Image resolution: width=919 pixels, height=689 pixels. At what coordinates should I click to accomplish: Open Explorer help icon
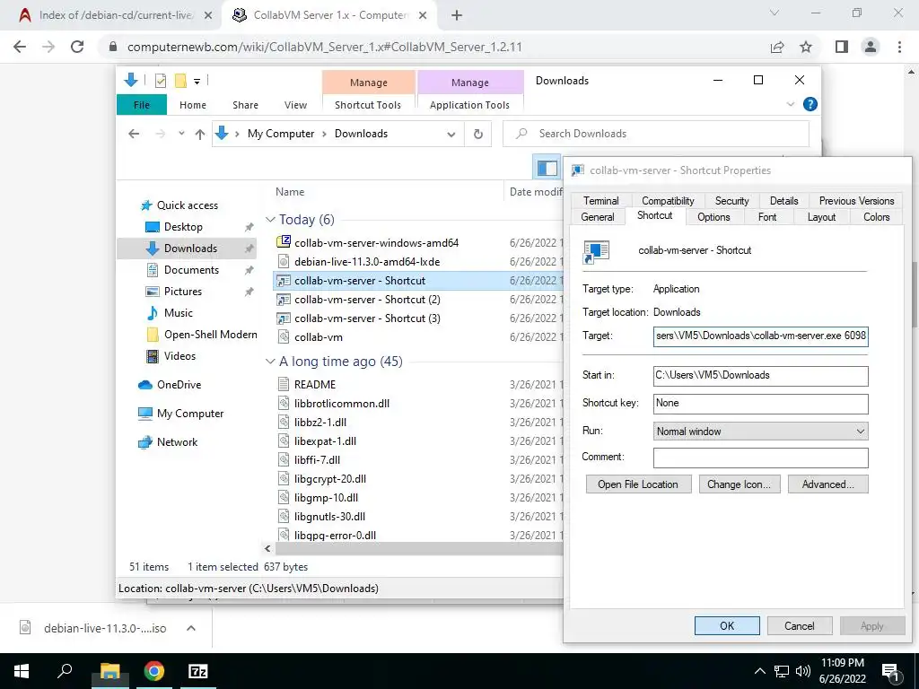(x=810, y=104)
